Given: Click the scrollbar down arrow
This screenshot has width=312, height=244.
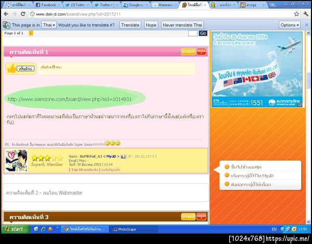Looking at the screenshot, I should (x=308, y=222).
